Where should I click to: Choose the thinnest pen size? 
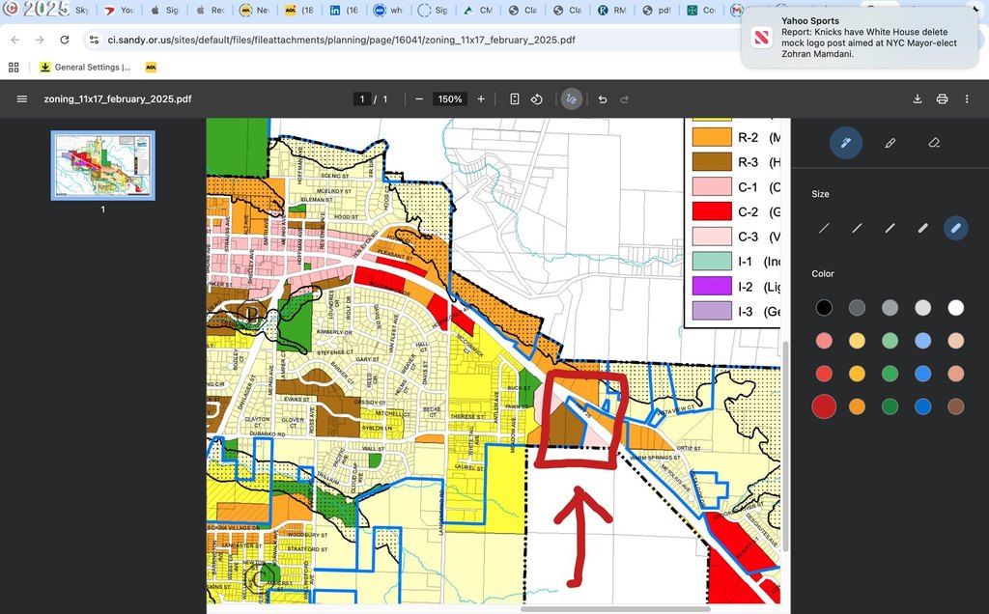pyautogui.click(x=824, y=229)
